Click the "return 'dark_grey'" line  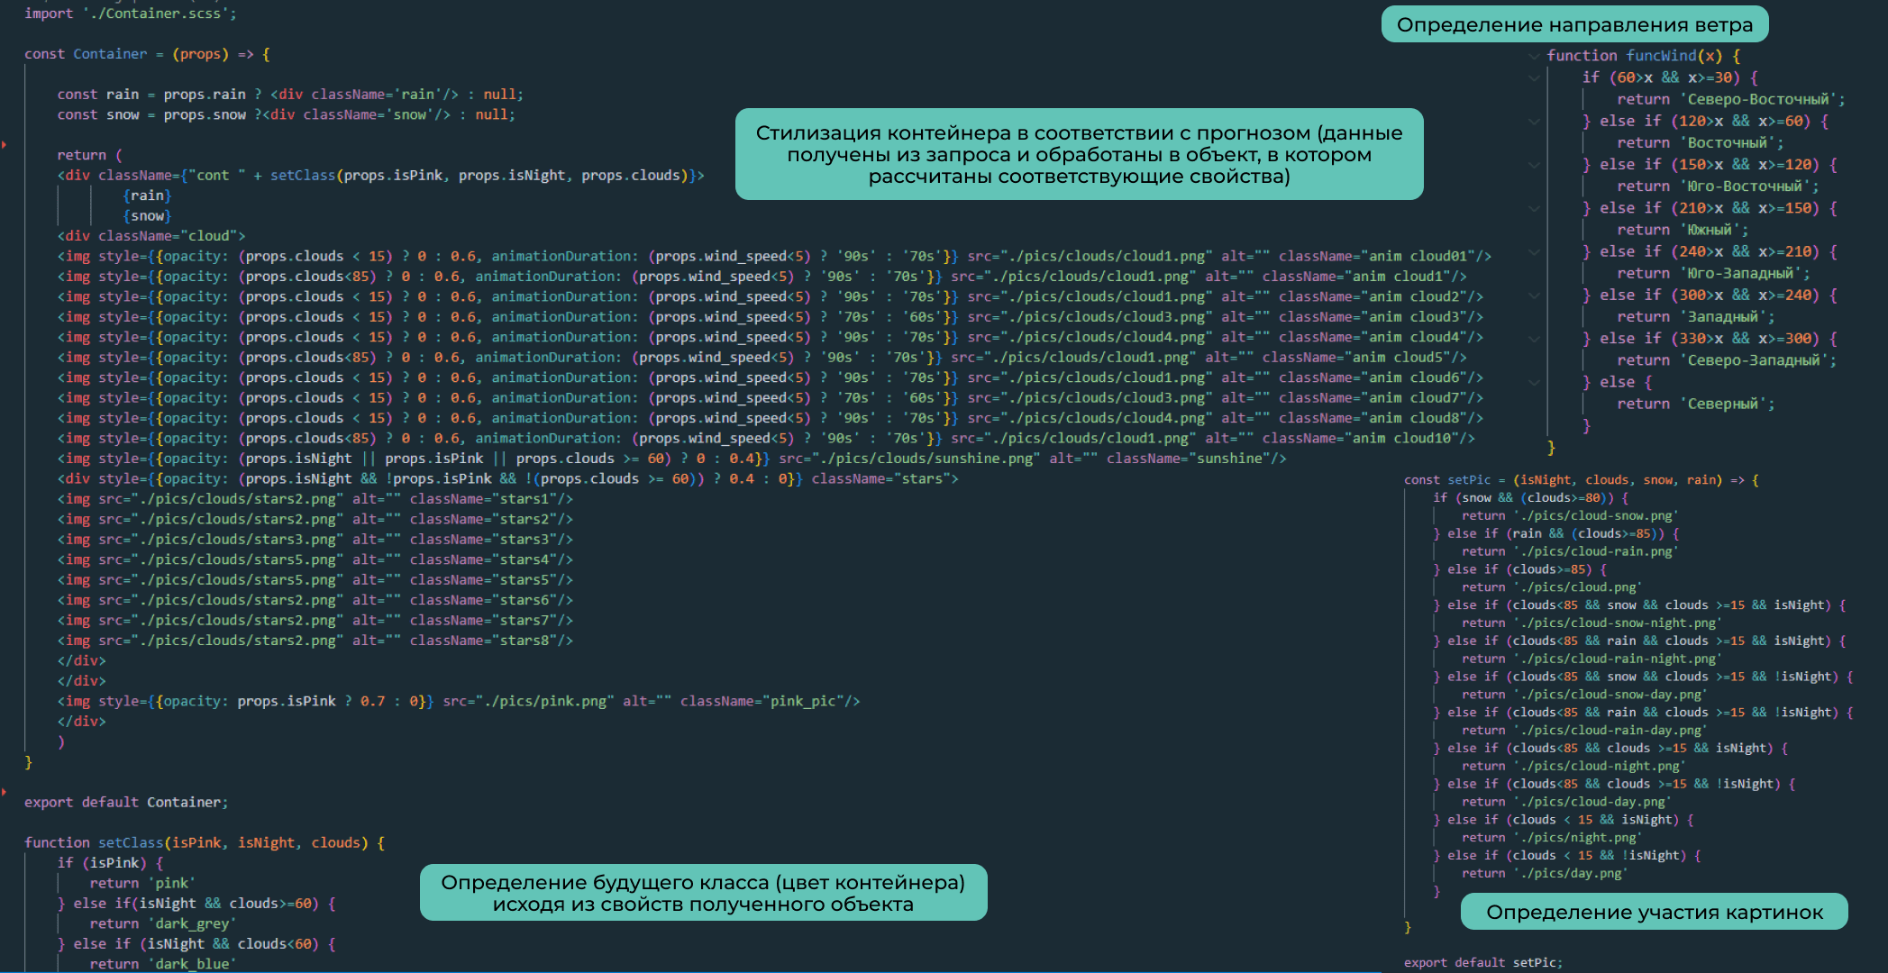[x=163, y=923]
